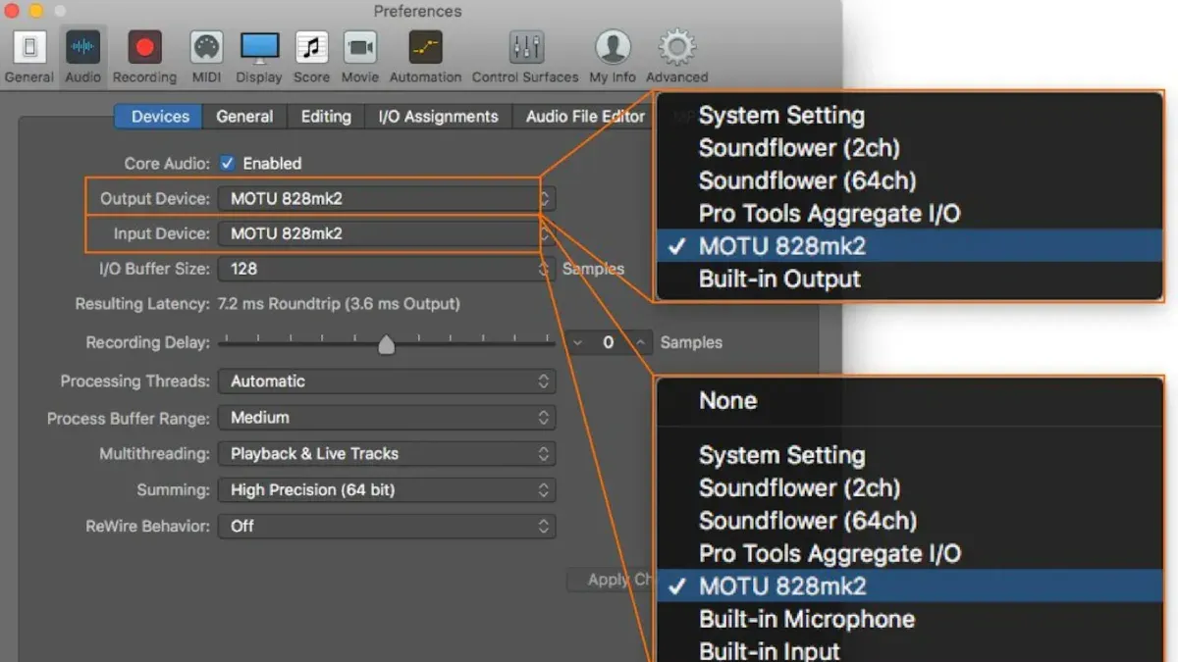The image size is (1178, 662).
Task: Switch to the Devices tab
Action: [x=159, y=116]
